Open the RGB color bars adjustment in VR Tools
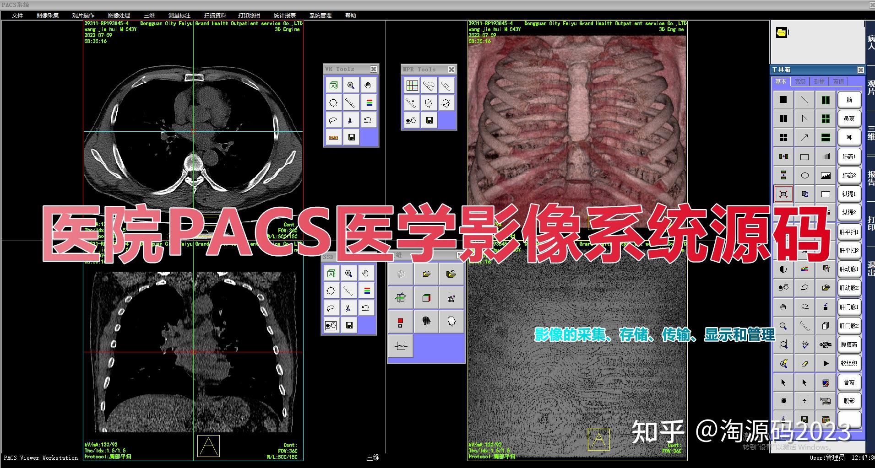Viewport: 875px width, 468px height. point(369,102)
